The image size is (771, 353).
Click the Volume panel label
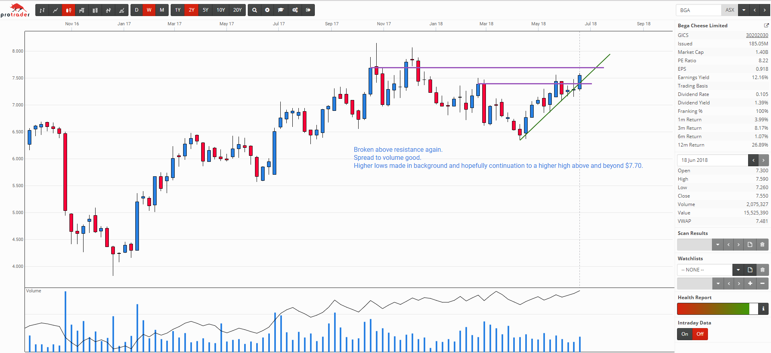(x=34, y=291)
